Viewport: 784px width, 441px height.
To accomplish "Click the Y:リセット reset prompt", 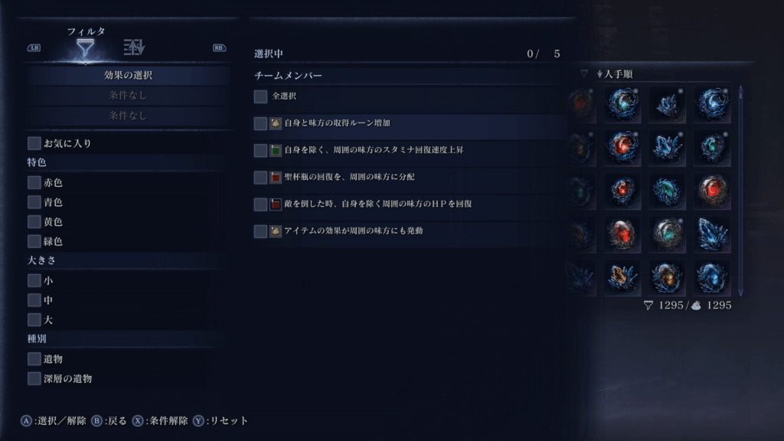I will [220, 420].
